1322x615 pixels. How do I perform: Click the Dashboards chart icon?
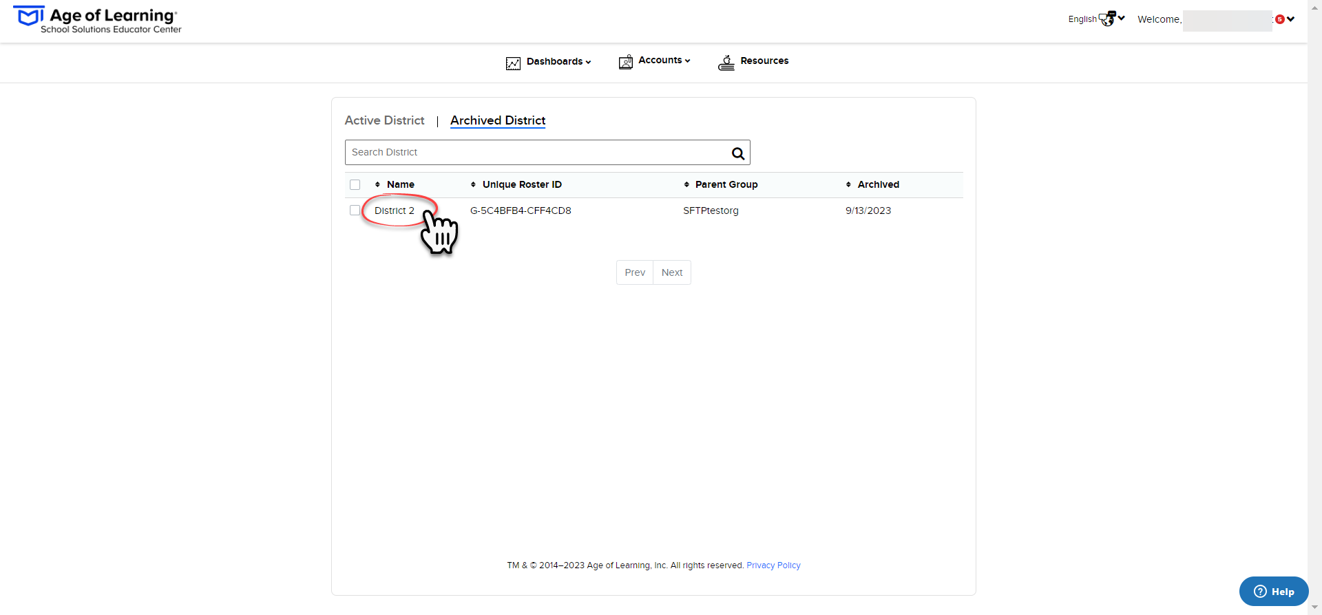pyautogui.click(x=513, y=63)
